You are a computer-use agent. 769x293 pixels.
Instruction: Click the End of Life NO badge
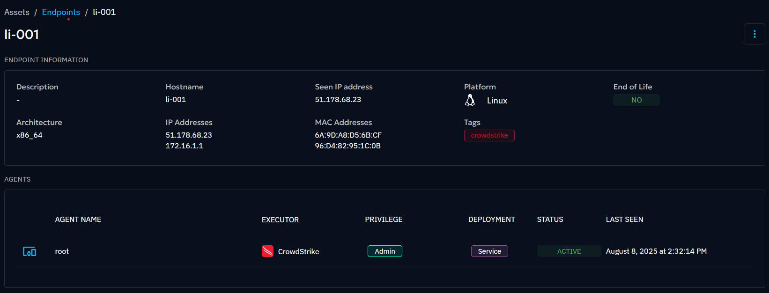tap(636, 100)
